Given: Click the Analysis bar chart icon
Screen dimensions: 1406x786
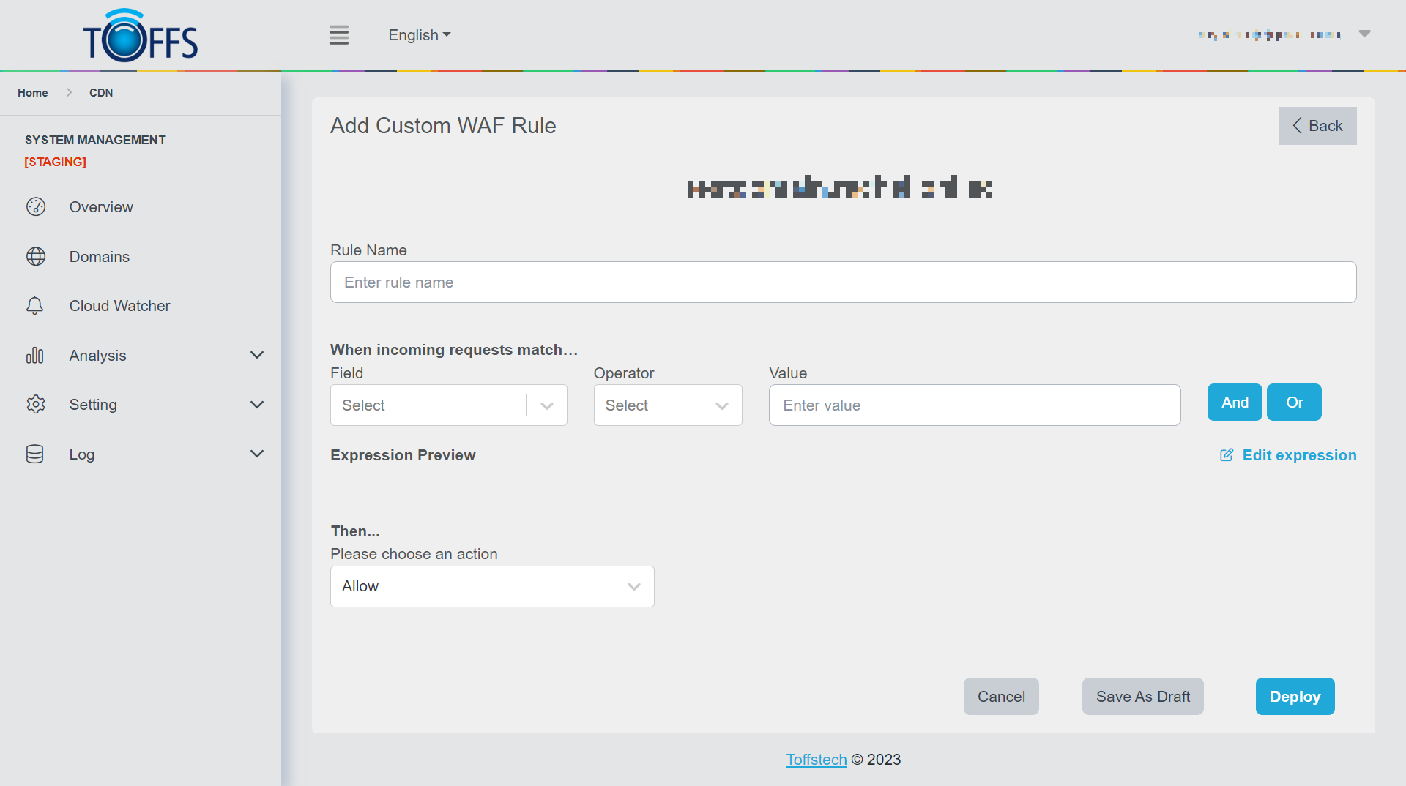Looking at the screenshot, I should 35,356.
